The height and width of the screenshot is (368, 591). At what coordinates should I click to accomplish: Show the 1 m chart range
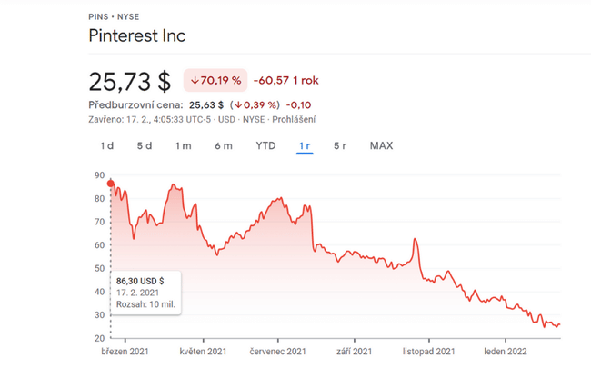183,145
